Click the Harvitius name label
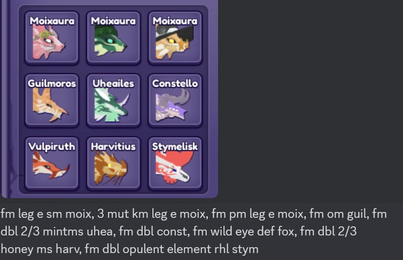Image resolution: width=403 pixels, height=260 pixels. pos(113,147)
